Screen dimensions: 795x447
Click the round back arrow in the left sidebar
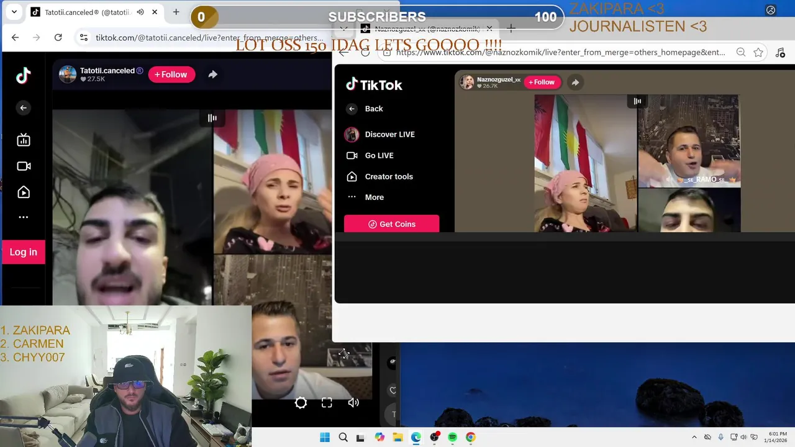tap(24, 108)
